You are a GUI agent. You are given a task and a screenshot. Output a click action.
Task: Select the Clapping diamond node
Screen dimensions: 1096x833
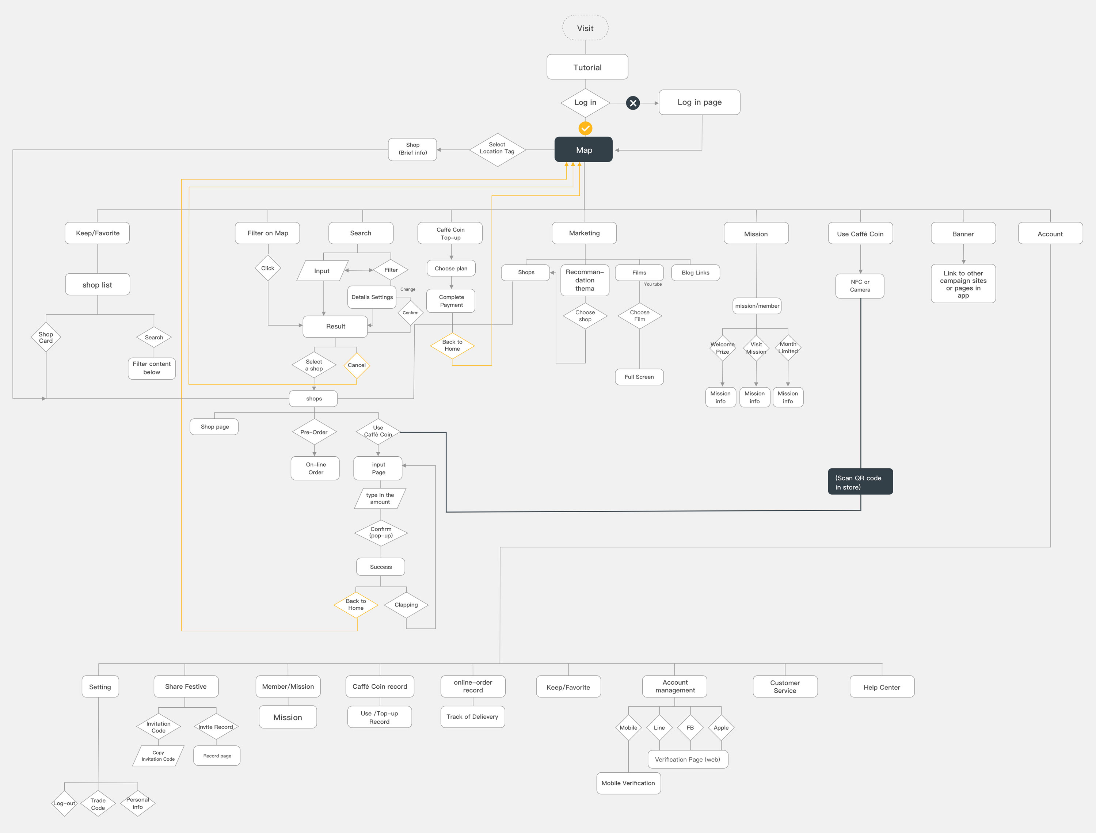click(406, 605)
